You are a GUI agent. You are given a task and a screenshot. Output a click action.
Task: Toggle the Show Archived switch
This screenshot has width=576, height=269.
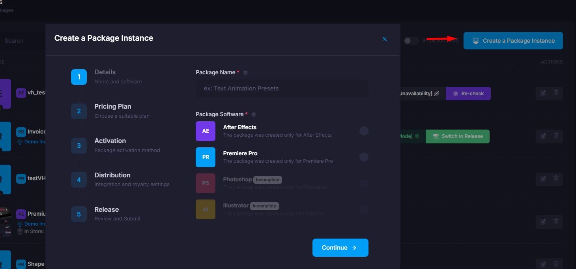pos(411,40)
